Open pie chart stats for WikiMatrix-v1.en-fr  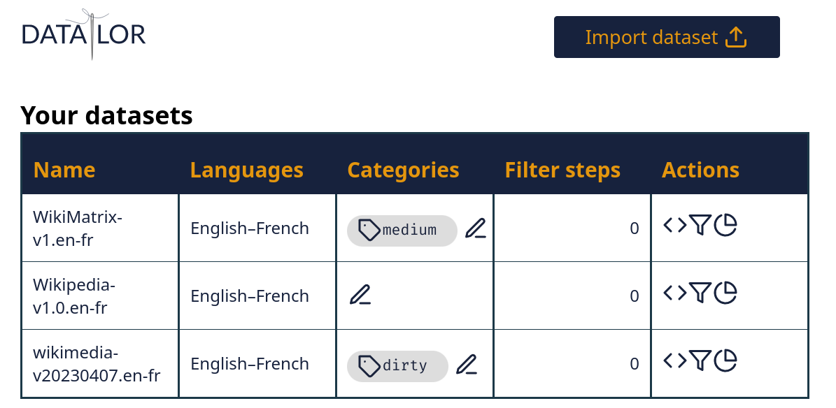coord(725,226)
